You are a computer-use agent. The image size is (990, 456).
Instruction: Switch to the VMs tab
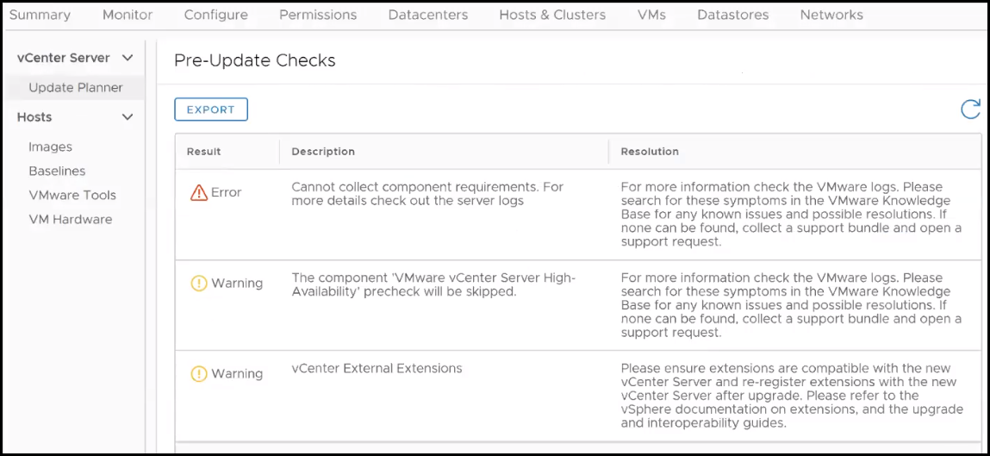[x=651, y=15]
